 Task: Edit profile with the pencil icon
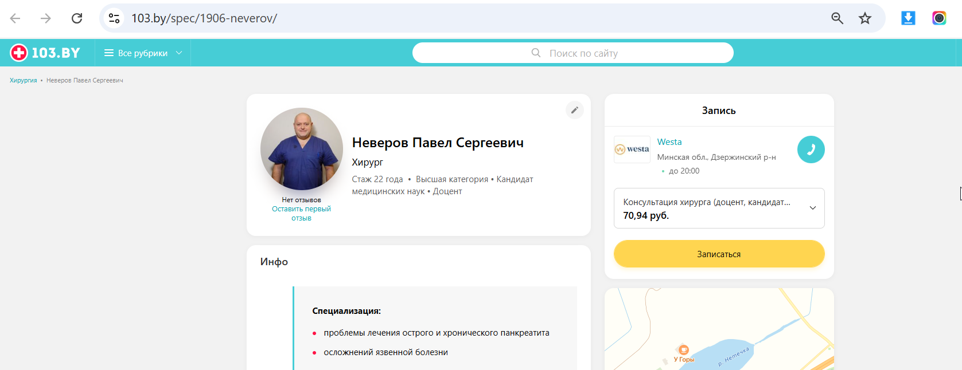575,110
